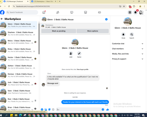Open Brian's conversation
147x117 pixels.
tap(19, 108)
